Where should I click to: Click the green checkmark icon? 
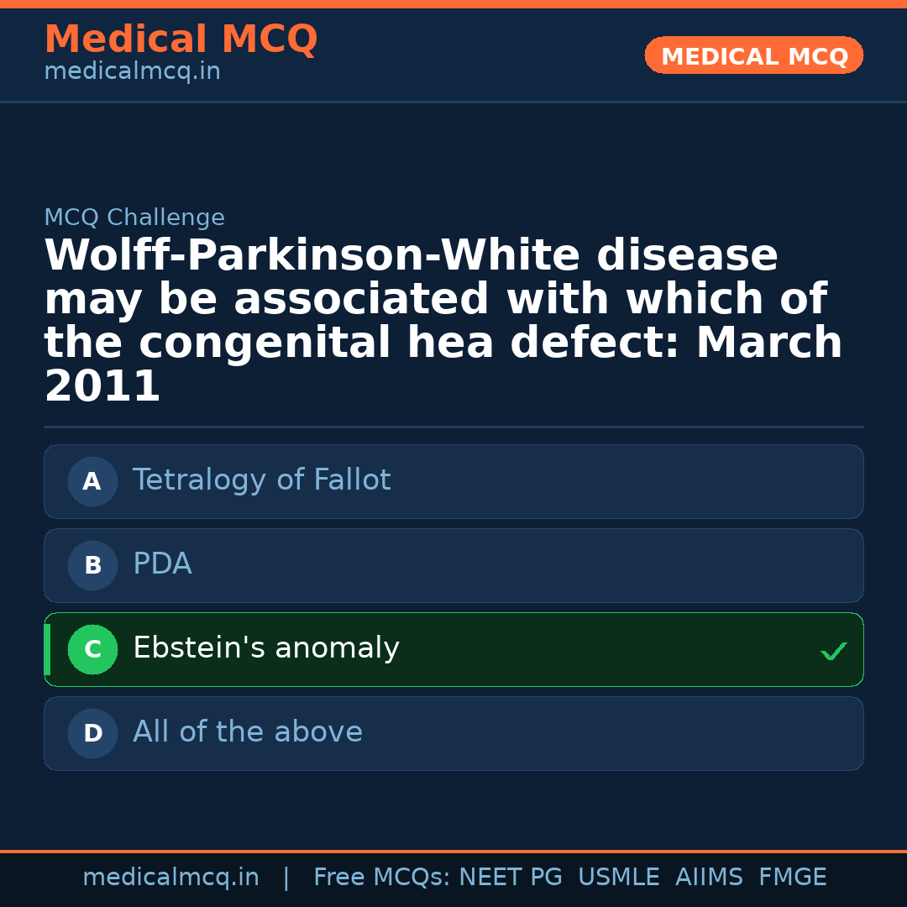[833, 651]
